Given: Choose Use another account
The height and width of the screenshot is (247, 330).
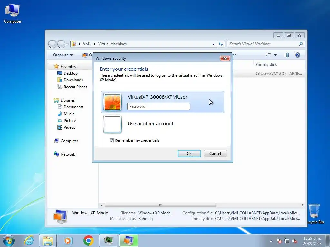Looking at the screenshot, I should (150, 124).
